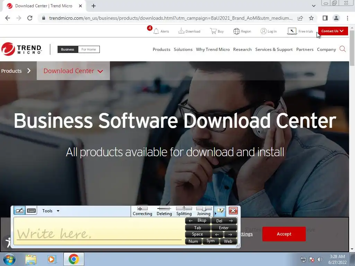This screenshot has height=266, width=355.
Task: Open the Sym keypad
Action: click(211, 241)
